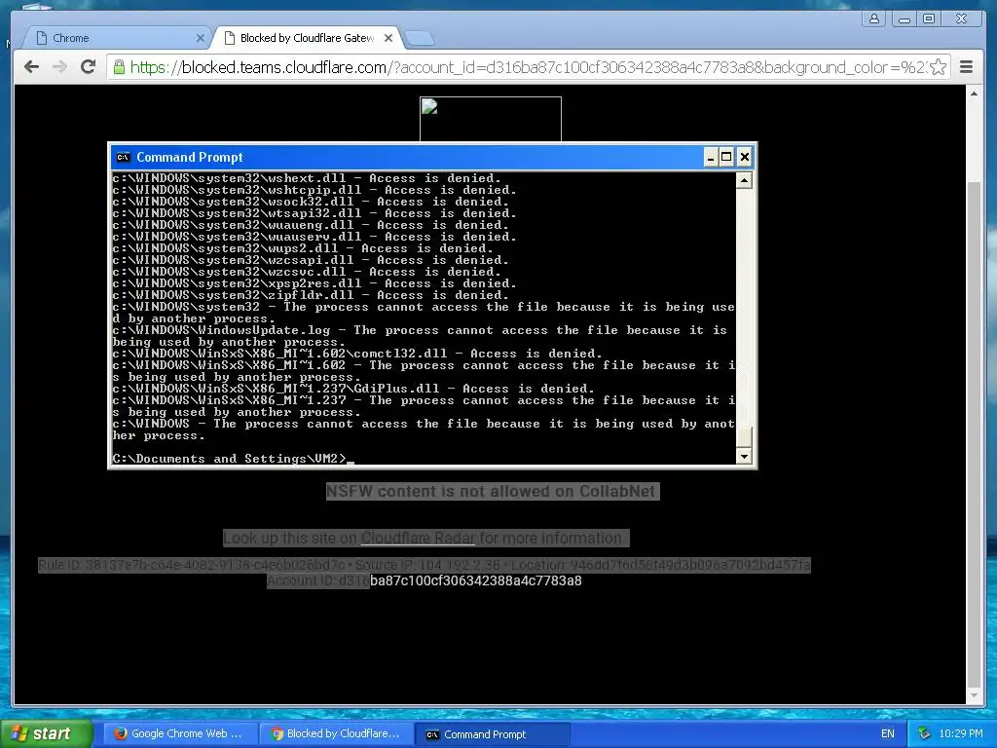Click the GdiPlus.dll Access is denied line
Viewport: 997px width, 748px height.
[352, 389]
